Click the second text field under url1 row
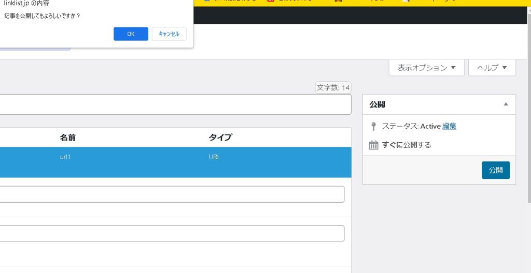The image size is (531, 273). click(x=172, y=233)
